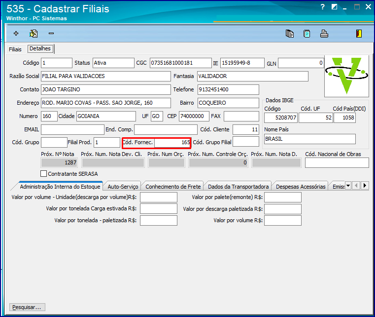Open the tab list dropdown arrow
Viewport: 375px width, 317px height.
point(348,186)
